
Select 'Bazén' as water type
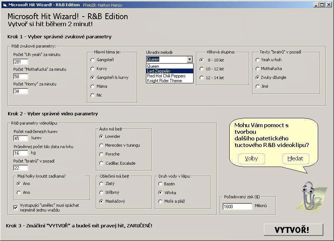tap(160, 184)
